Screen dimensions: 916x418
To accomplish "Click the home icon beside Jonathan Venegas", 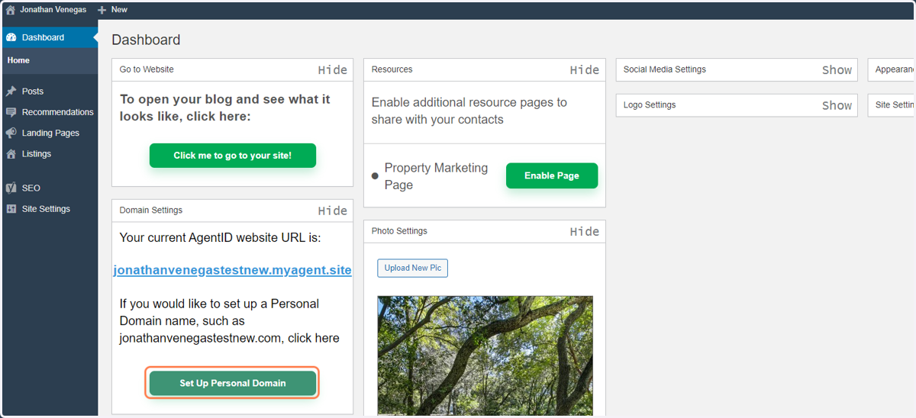I will (x=11, y=10).
